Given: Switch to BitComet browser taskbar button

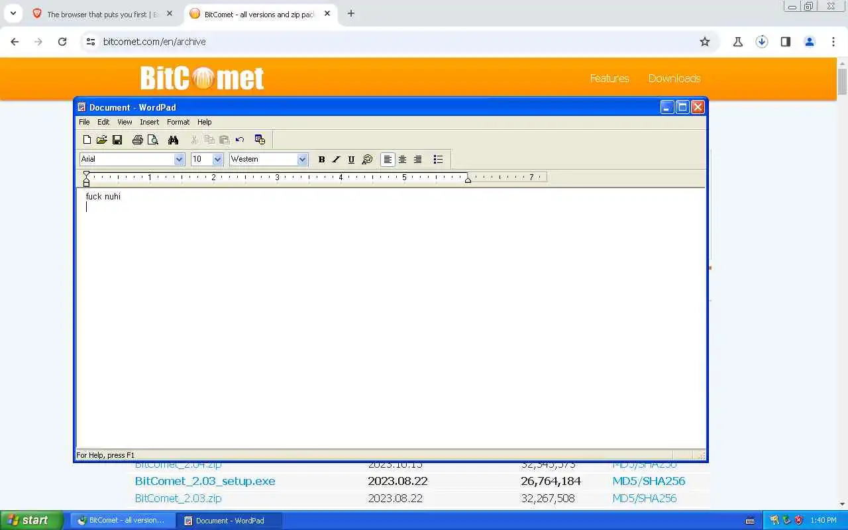Looking at the screenshot, I should coord(123,520).
